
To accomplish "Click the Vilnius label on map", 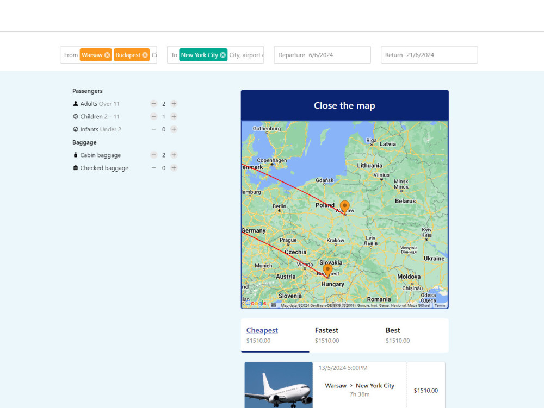I will [x=381, y=175].
